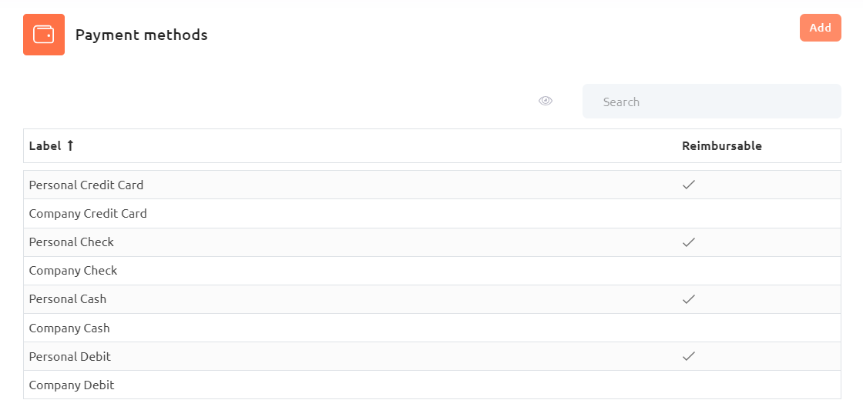Sort by the Label column header
This screenshot has height=410, width=863.
click(x=45, y=145)
